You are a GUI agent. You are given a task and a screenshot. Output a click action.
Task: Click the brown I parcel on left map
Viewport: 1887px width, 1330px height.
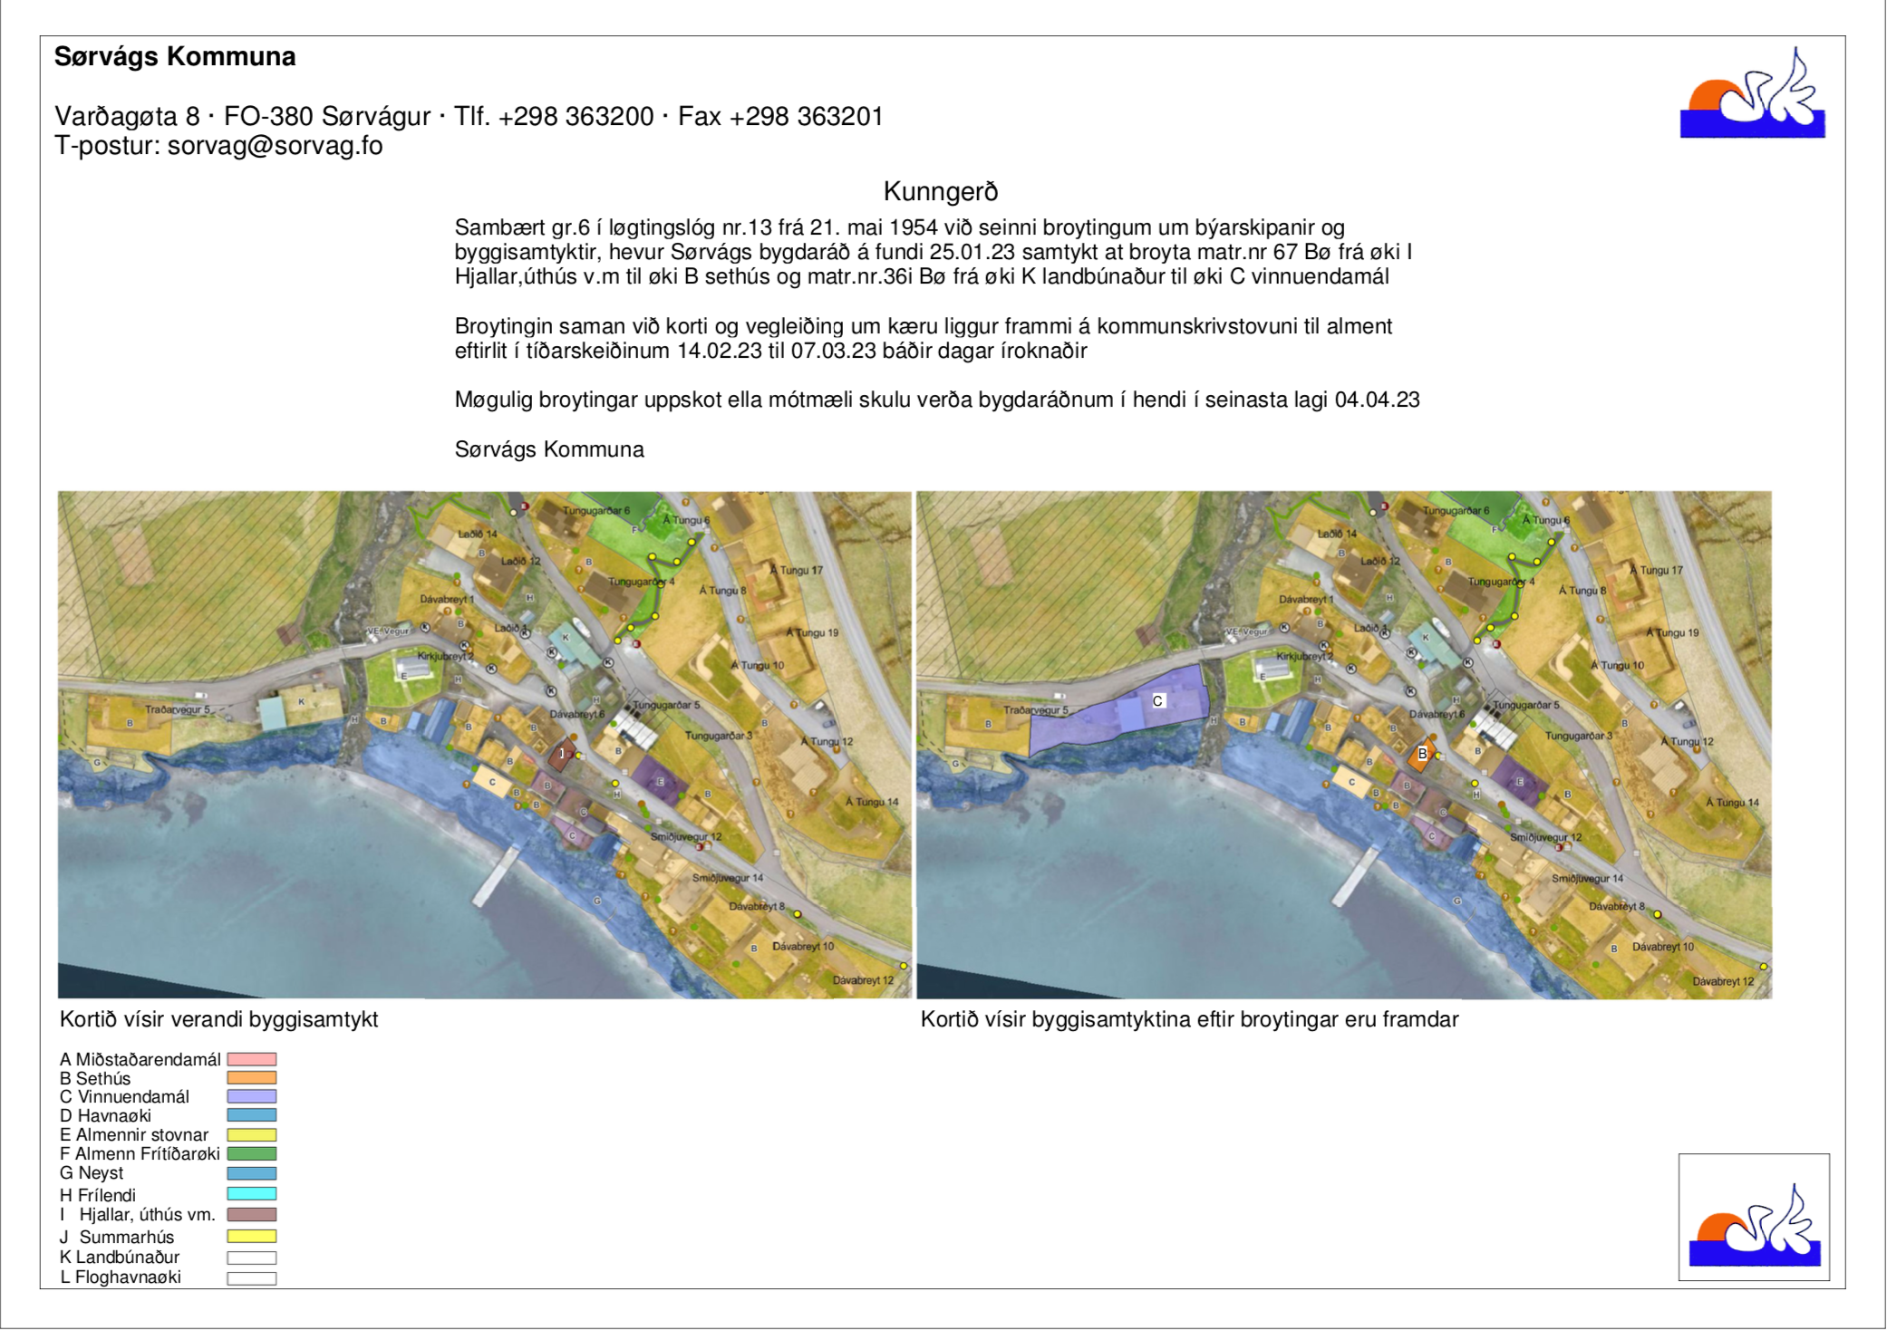[562, 754]
